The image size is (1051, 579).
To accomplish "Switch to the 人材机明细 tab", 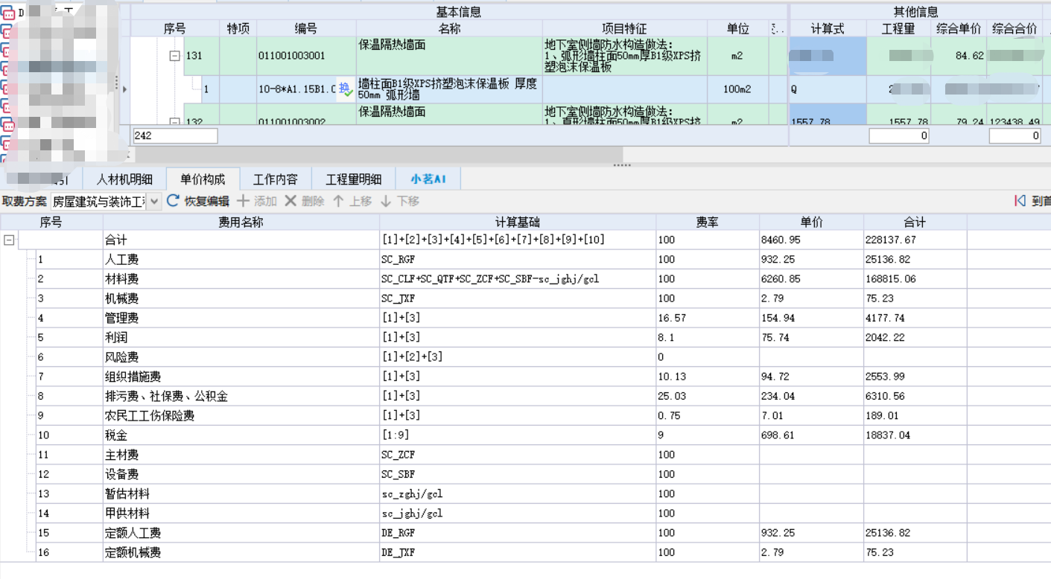I will pos(124,179).
